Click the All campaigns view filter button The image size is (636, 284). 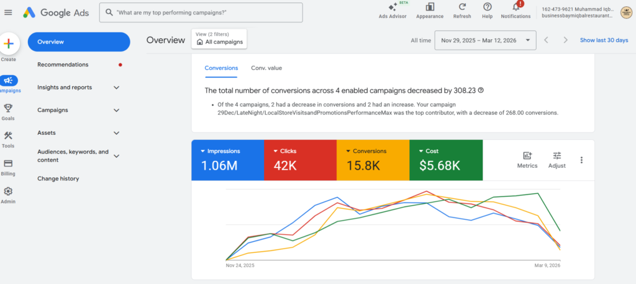219,39
